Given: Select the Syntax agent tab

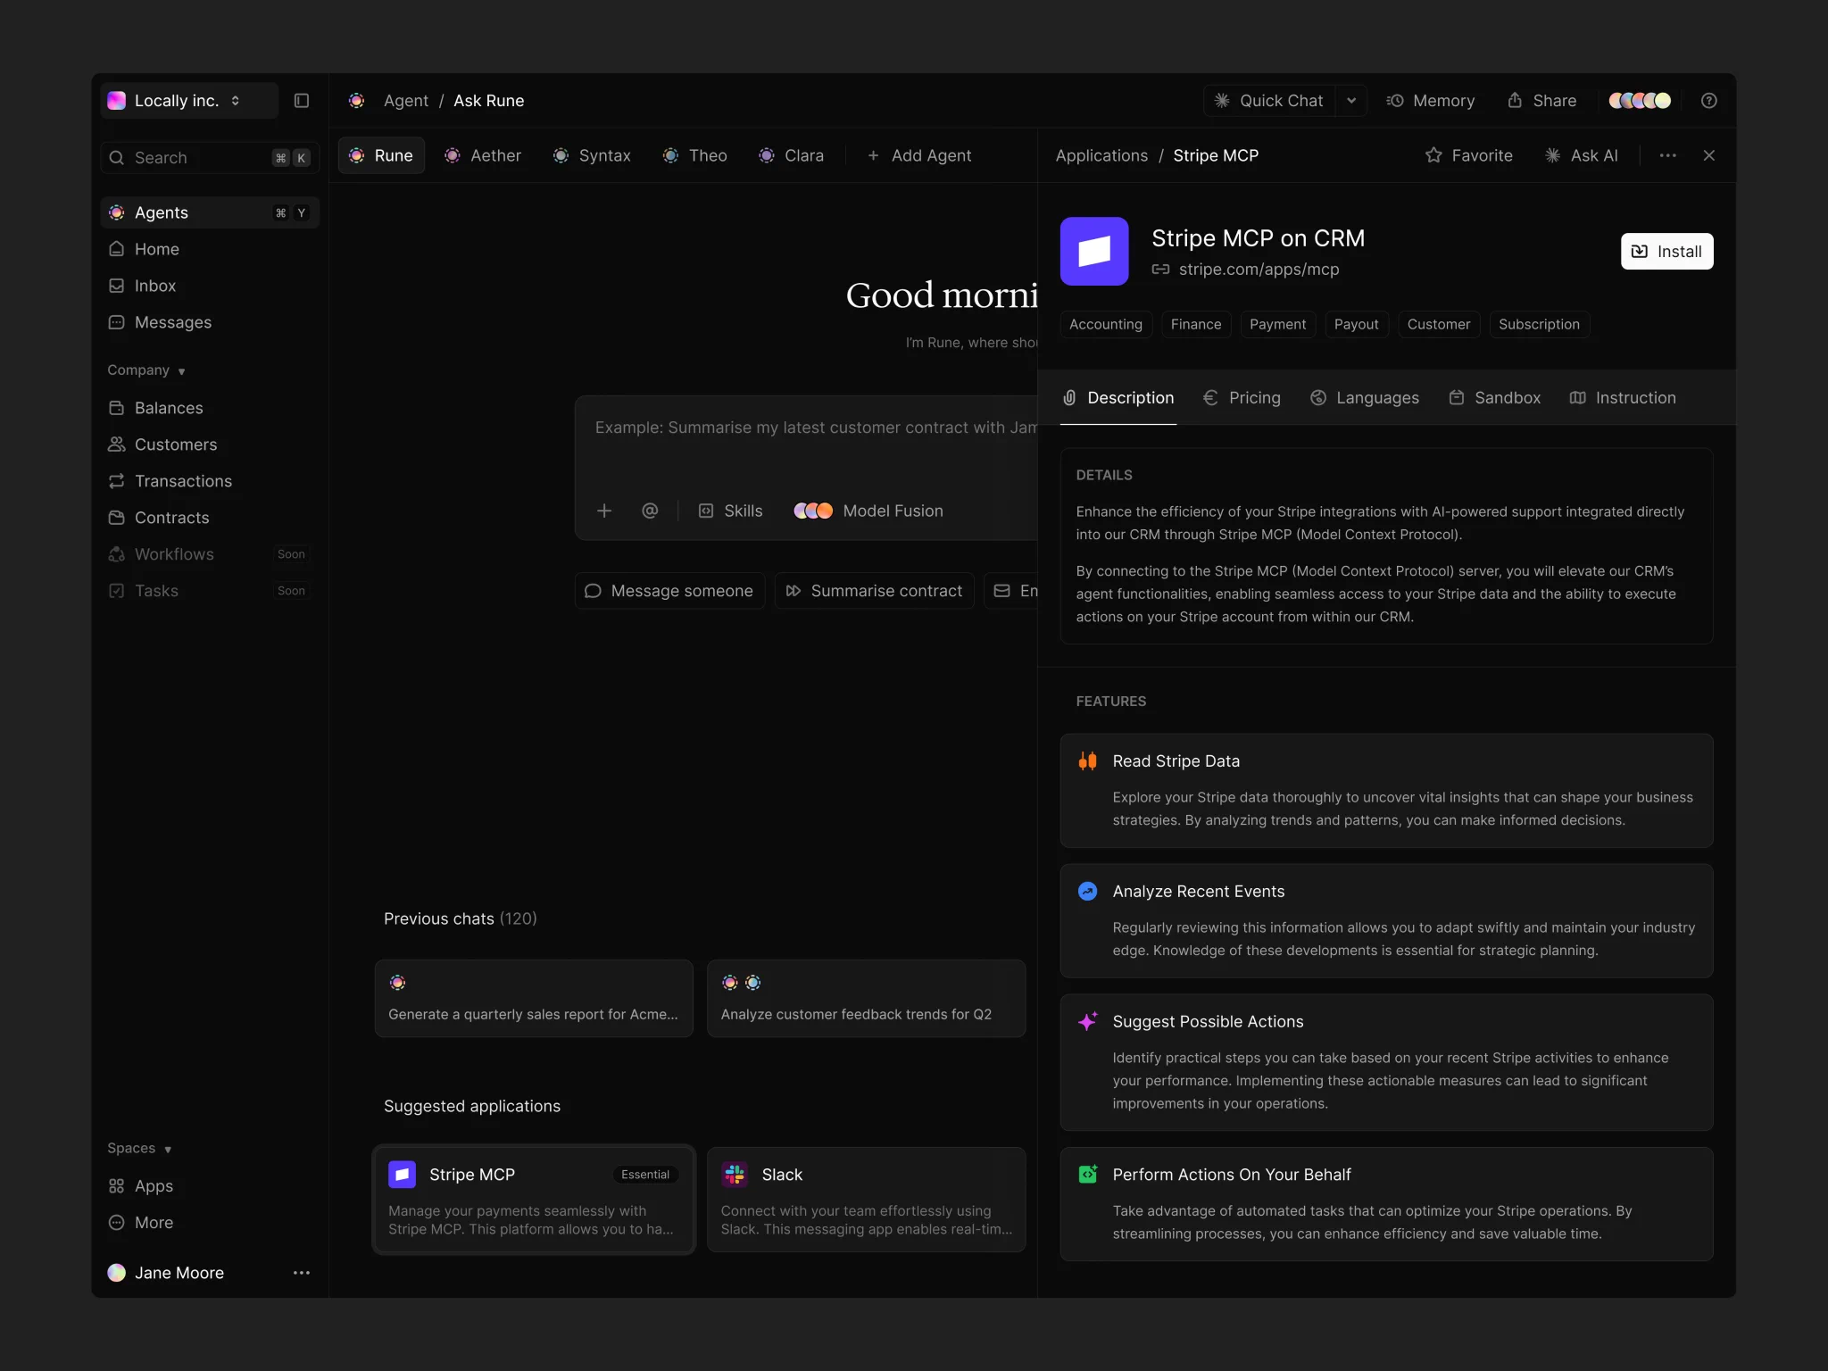Looking at the screenshot, I should point(592,155).
